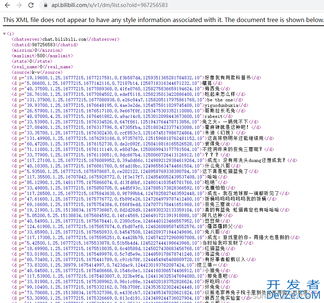Image resolution: width=324 pixels, height=303 pixels.
Task: Select the mission element line
Action: 37,50
